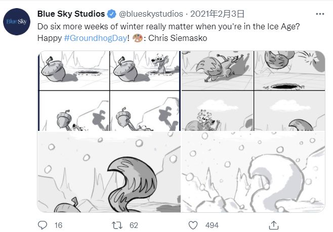Click the reply speech bubble icon
The height and width of the screenshot is (232, 333).
click(x=43, y=225)
